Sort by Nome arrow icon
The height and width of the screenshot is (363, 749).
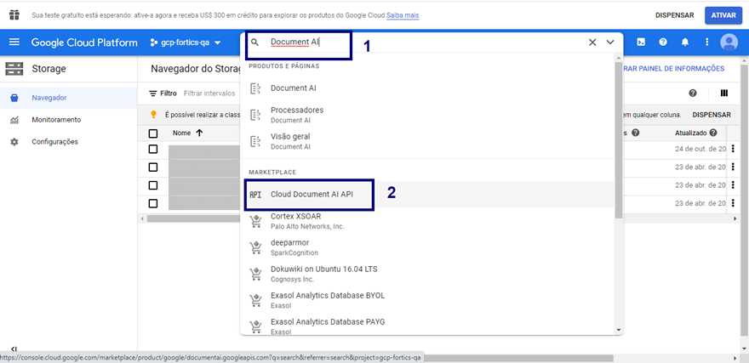point(199,133)
